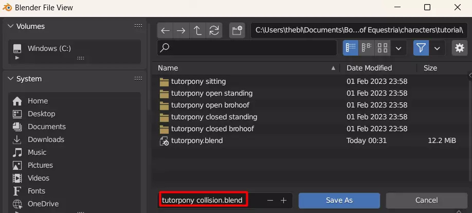Create a new directory

click(x=237, y=30)
